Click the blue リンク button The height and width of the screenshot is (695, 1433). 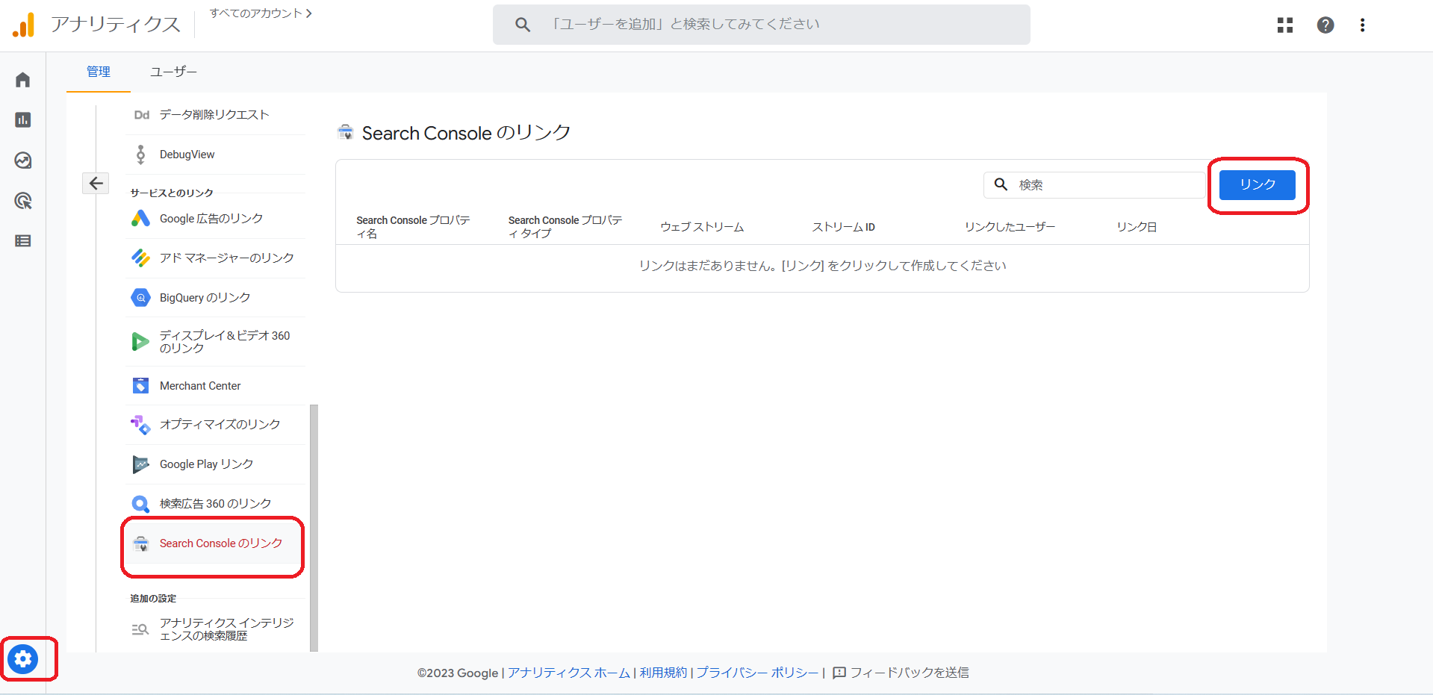click(1258, 184)
